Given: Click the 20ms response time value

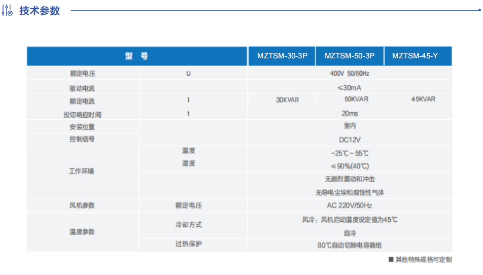Looking at the screenshot, I should point(350,114).
